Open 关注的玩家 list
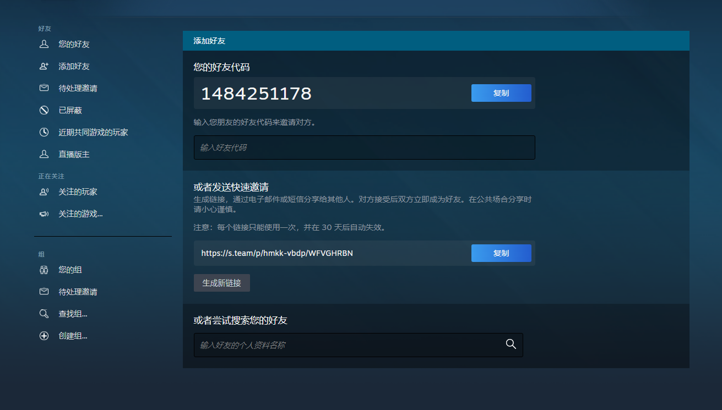 pos(78,192)
